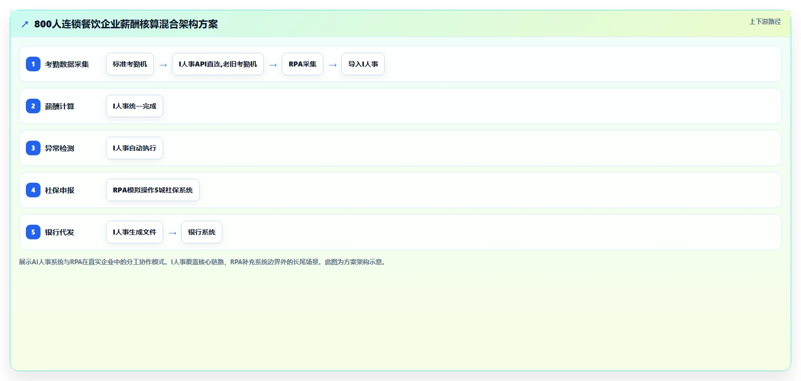Select the 标准考勤机 node
Screen dimensions: 801x381
click(130, 64)
